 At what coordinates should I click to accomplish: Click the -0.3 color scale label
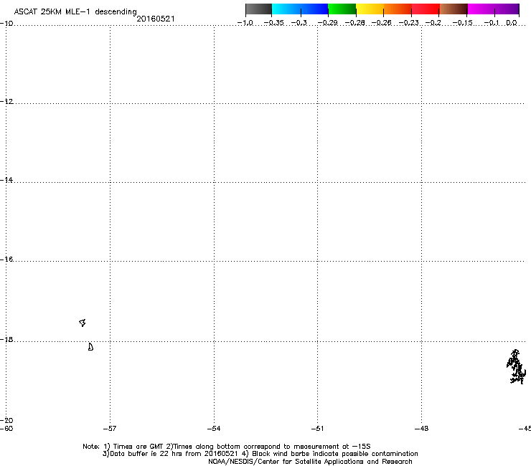(x=299, y=23)
